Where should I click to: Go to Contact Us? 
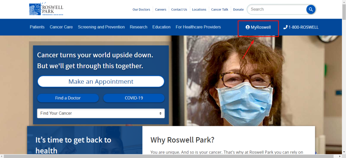(x=179, y=9)
